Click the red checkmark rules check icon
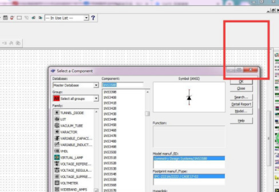279x192 pixels. [x=12, y=18]
